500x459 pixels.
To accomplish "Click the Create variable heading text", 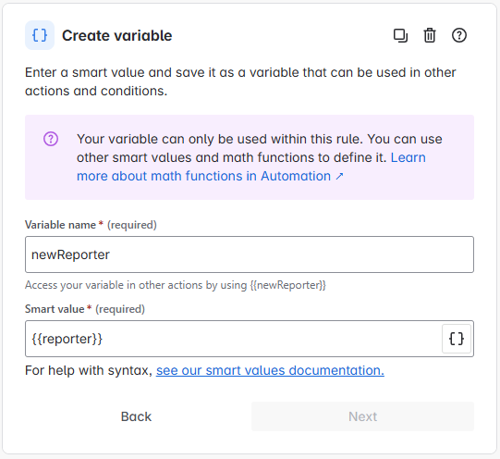I will point(117,35).
